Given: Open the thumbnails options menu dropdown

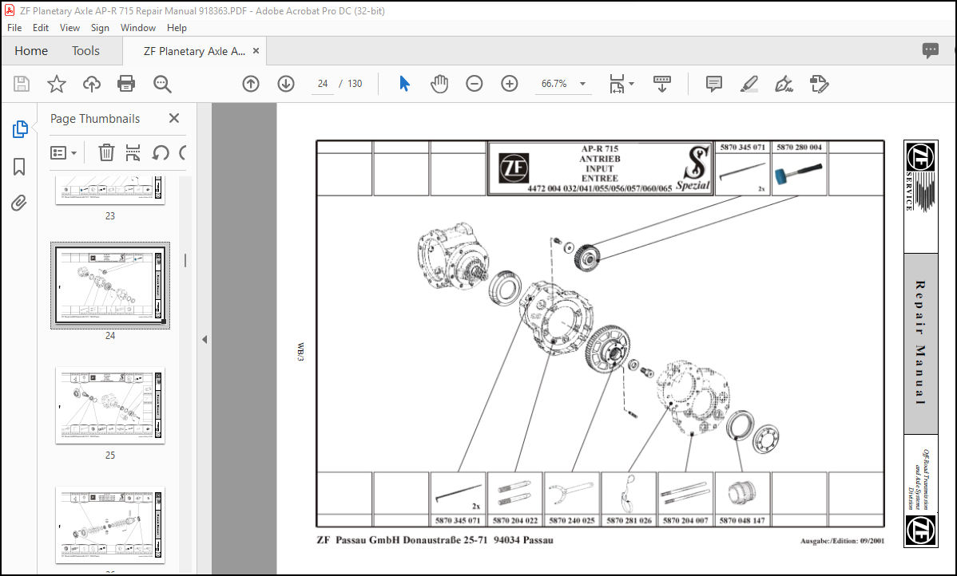Looking at the screenshot, I should click(63, 153).
